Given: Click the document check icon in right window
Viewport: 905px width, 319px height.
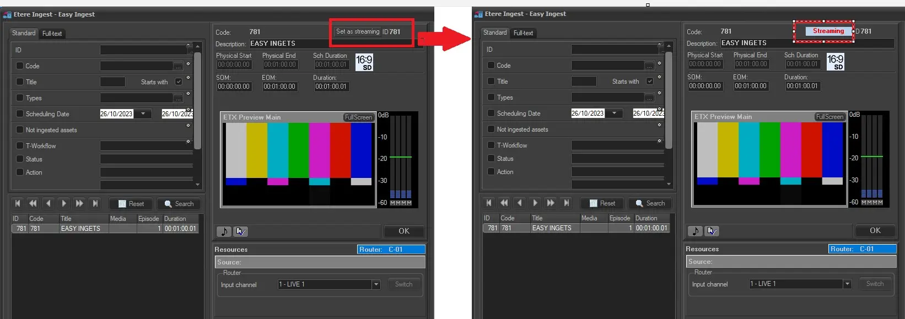Looking at the screenshot, I should coord(712,231).
